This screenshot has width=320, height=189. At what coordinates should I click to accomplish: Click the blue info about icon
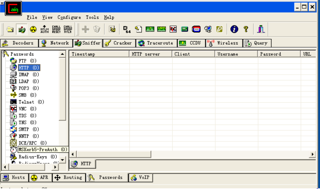234,29
